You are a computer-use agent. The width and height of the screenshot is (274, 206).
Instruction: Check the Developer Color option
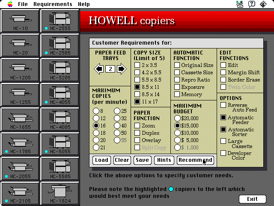pos(223,153)
